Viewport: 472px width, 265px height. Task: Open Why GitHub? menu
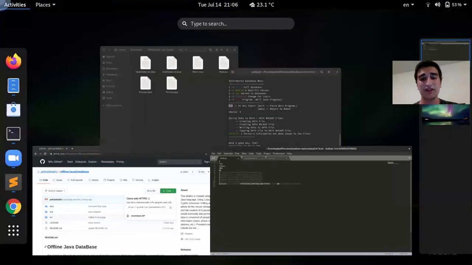pos(55,162)
